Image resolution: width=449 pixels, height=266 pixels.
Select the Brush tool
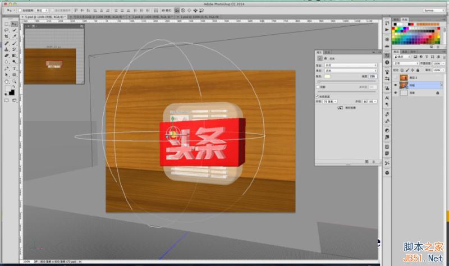tap(14, 43)
